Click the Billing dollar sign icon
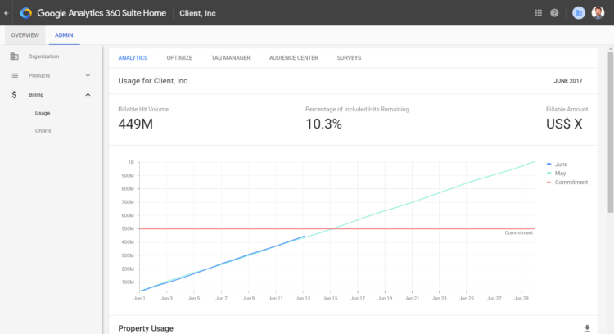 tap(14, 95)
